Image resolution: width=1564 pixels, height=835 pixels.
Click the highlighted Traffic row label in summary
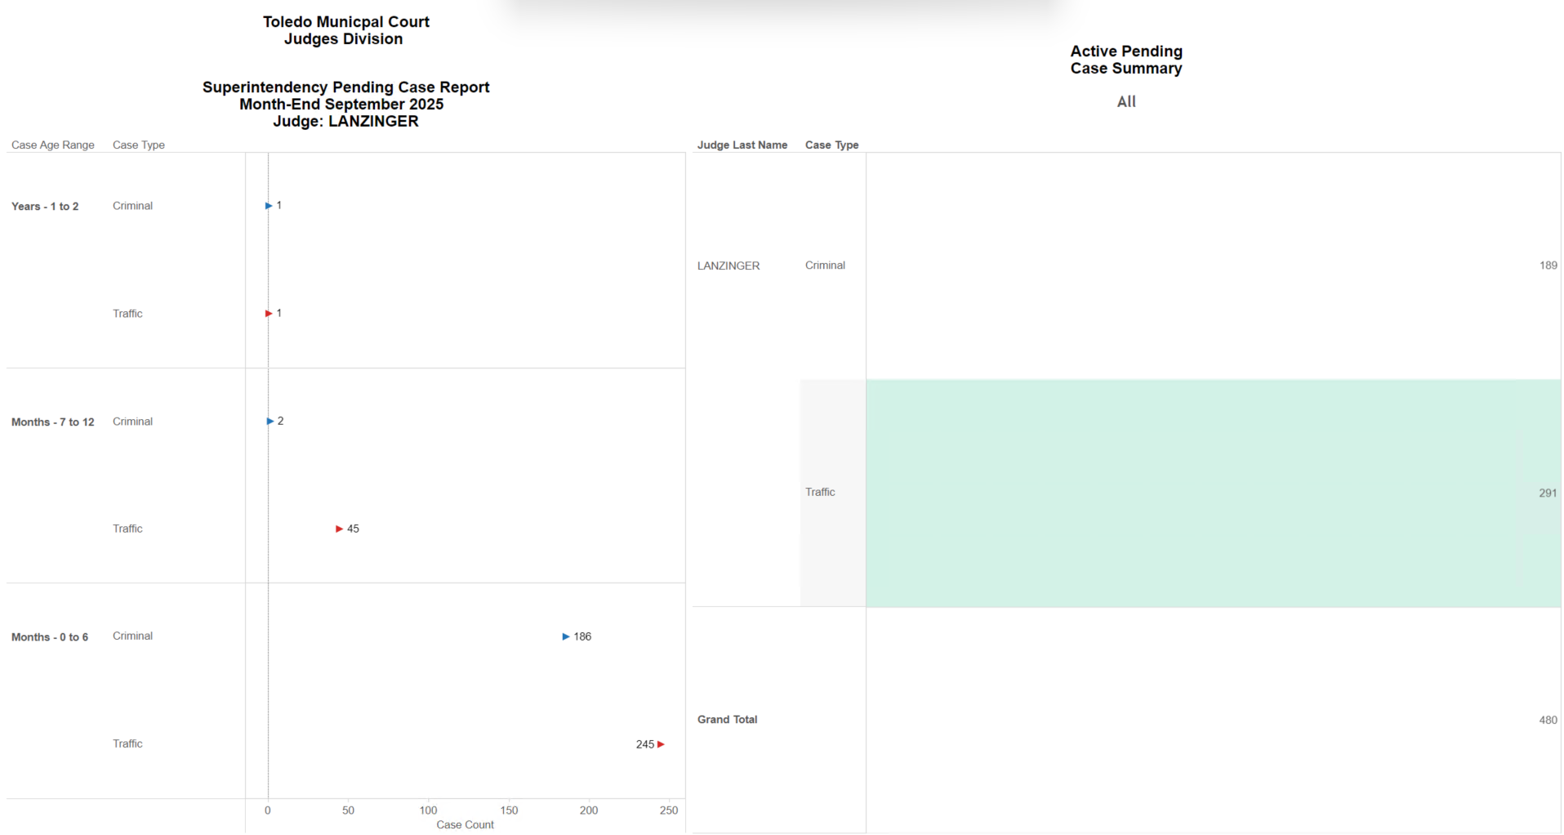click(820, 493)
